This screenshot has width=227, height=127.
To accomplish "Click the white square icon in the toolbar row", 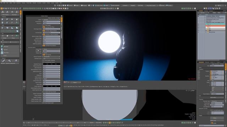I will coord(53,8).
